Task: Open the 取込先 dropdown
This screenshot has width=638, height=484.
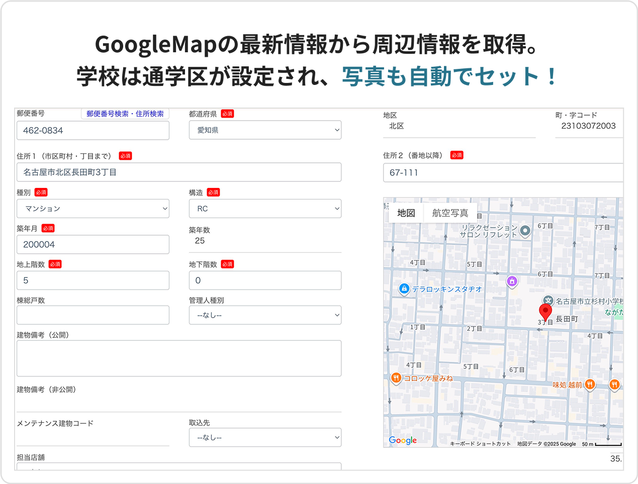Action: click(x=265, y=437)
